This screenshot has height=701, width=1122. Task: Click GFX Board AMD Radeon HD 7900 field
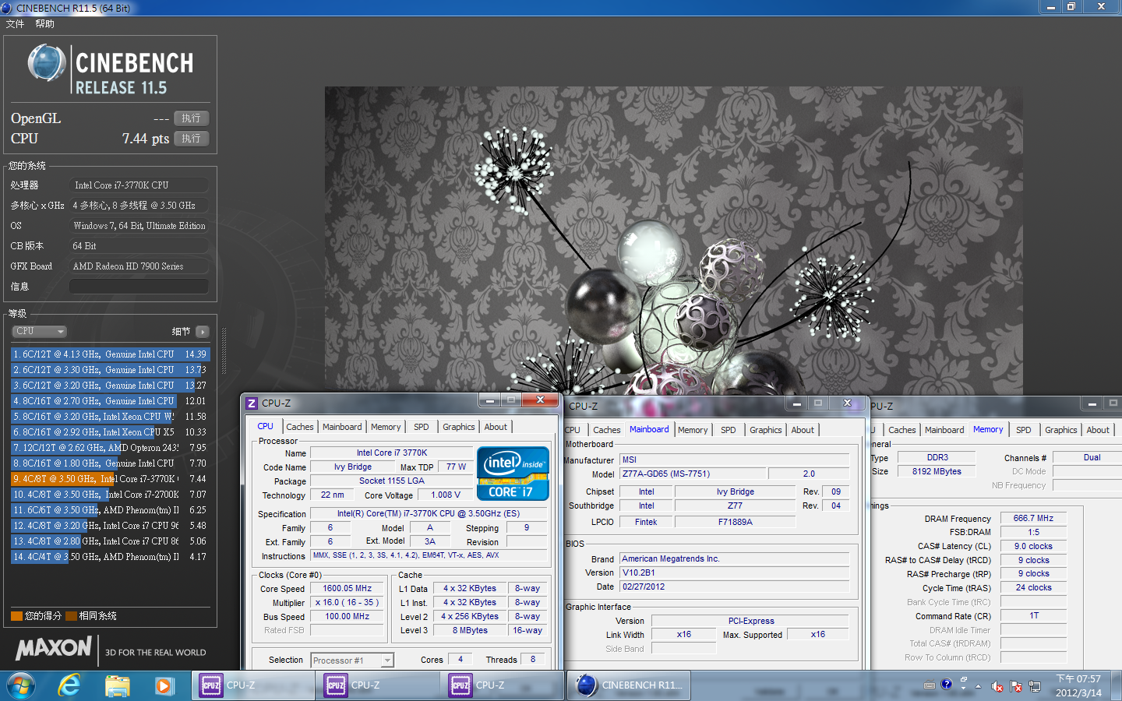[139, 266]
